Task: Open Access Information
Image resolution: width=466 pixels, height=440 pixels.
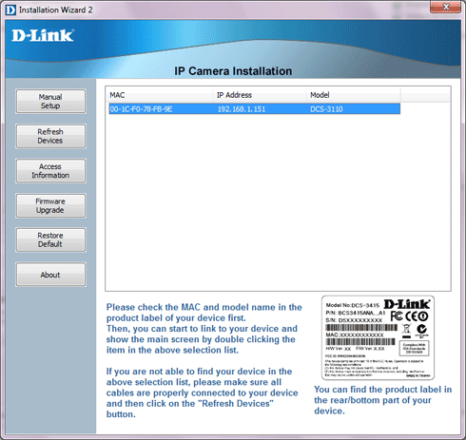Action: pos(50,171)
